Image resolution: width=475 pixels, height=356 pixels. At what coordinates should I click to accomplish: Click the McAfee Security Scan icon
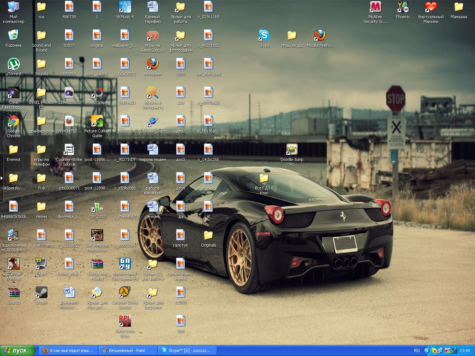point(375,7)
